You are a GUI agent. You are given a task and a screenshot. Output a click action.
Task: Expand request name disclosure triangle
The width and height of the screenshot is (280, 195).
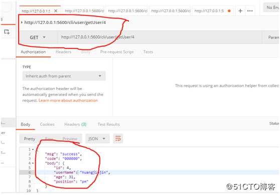(22, 22)
